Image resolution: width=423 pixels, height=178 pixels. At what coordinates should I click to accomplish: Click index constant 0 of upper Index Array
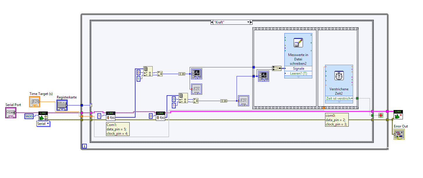click(138, 72)
